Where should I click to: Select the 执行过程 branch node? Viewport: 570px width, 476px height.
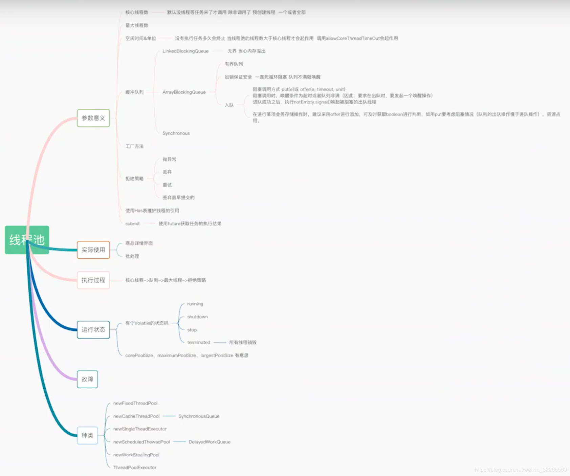pos(93,280)
